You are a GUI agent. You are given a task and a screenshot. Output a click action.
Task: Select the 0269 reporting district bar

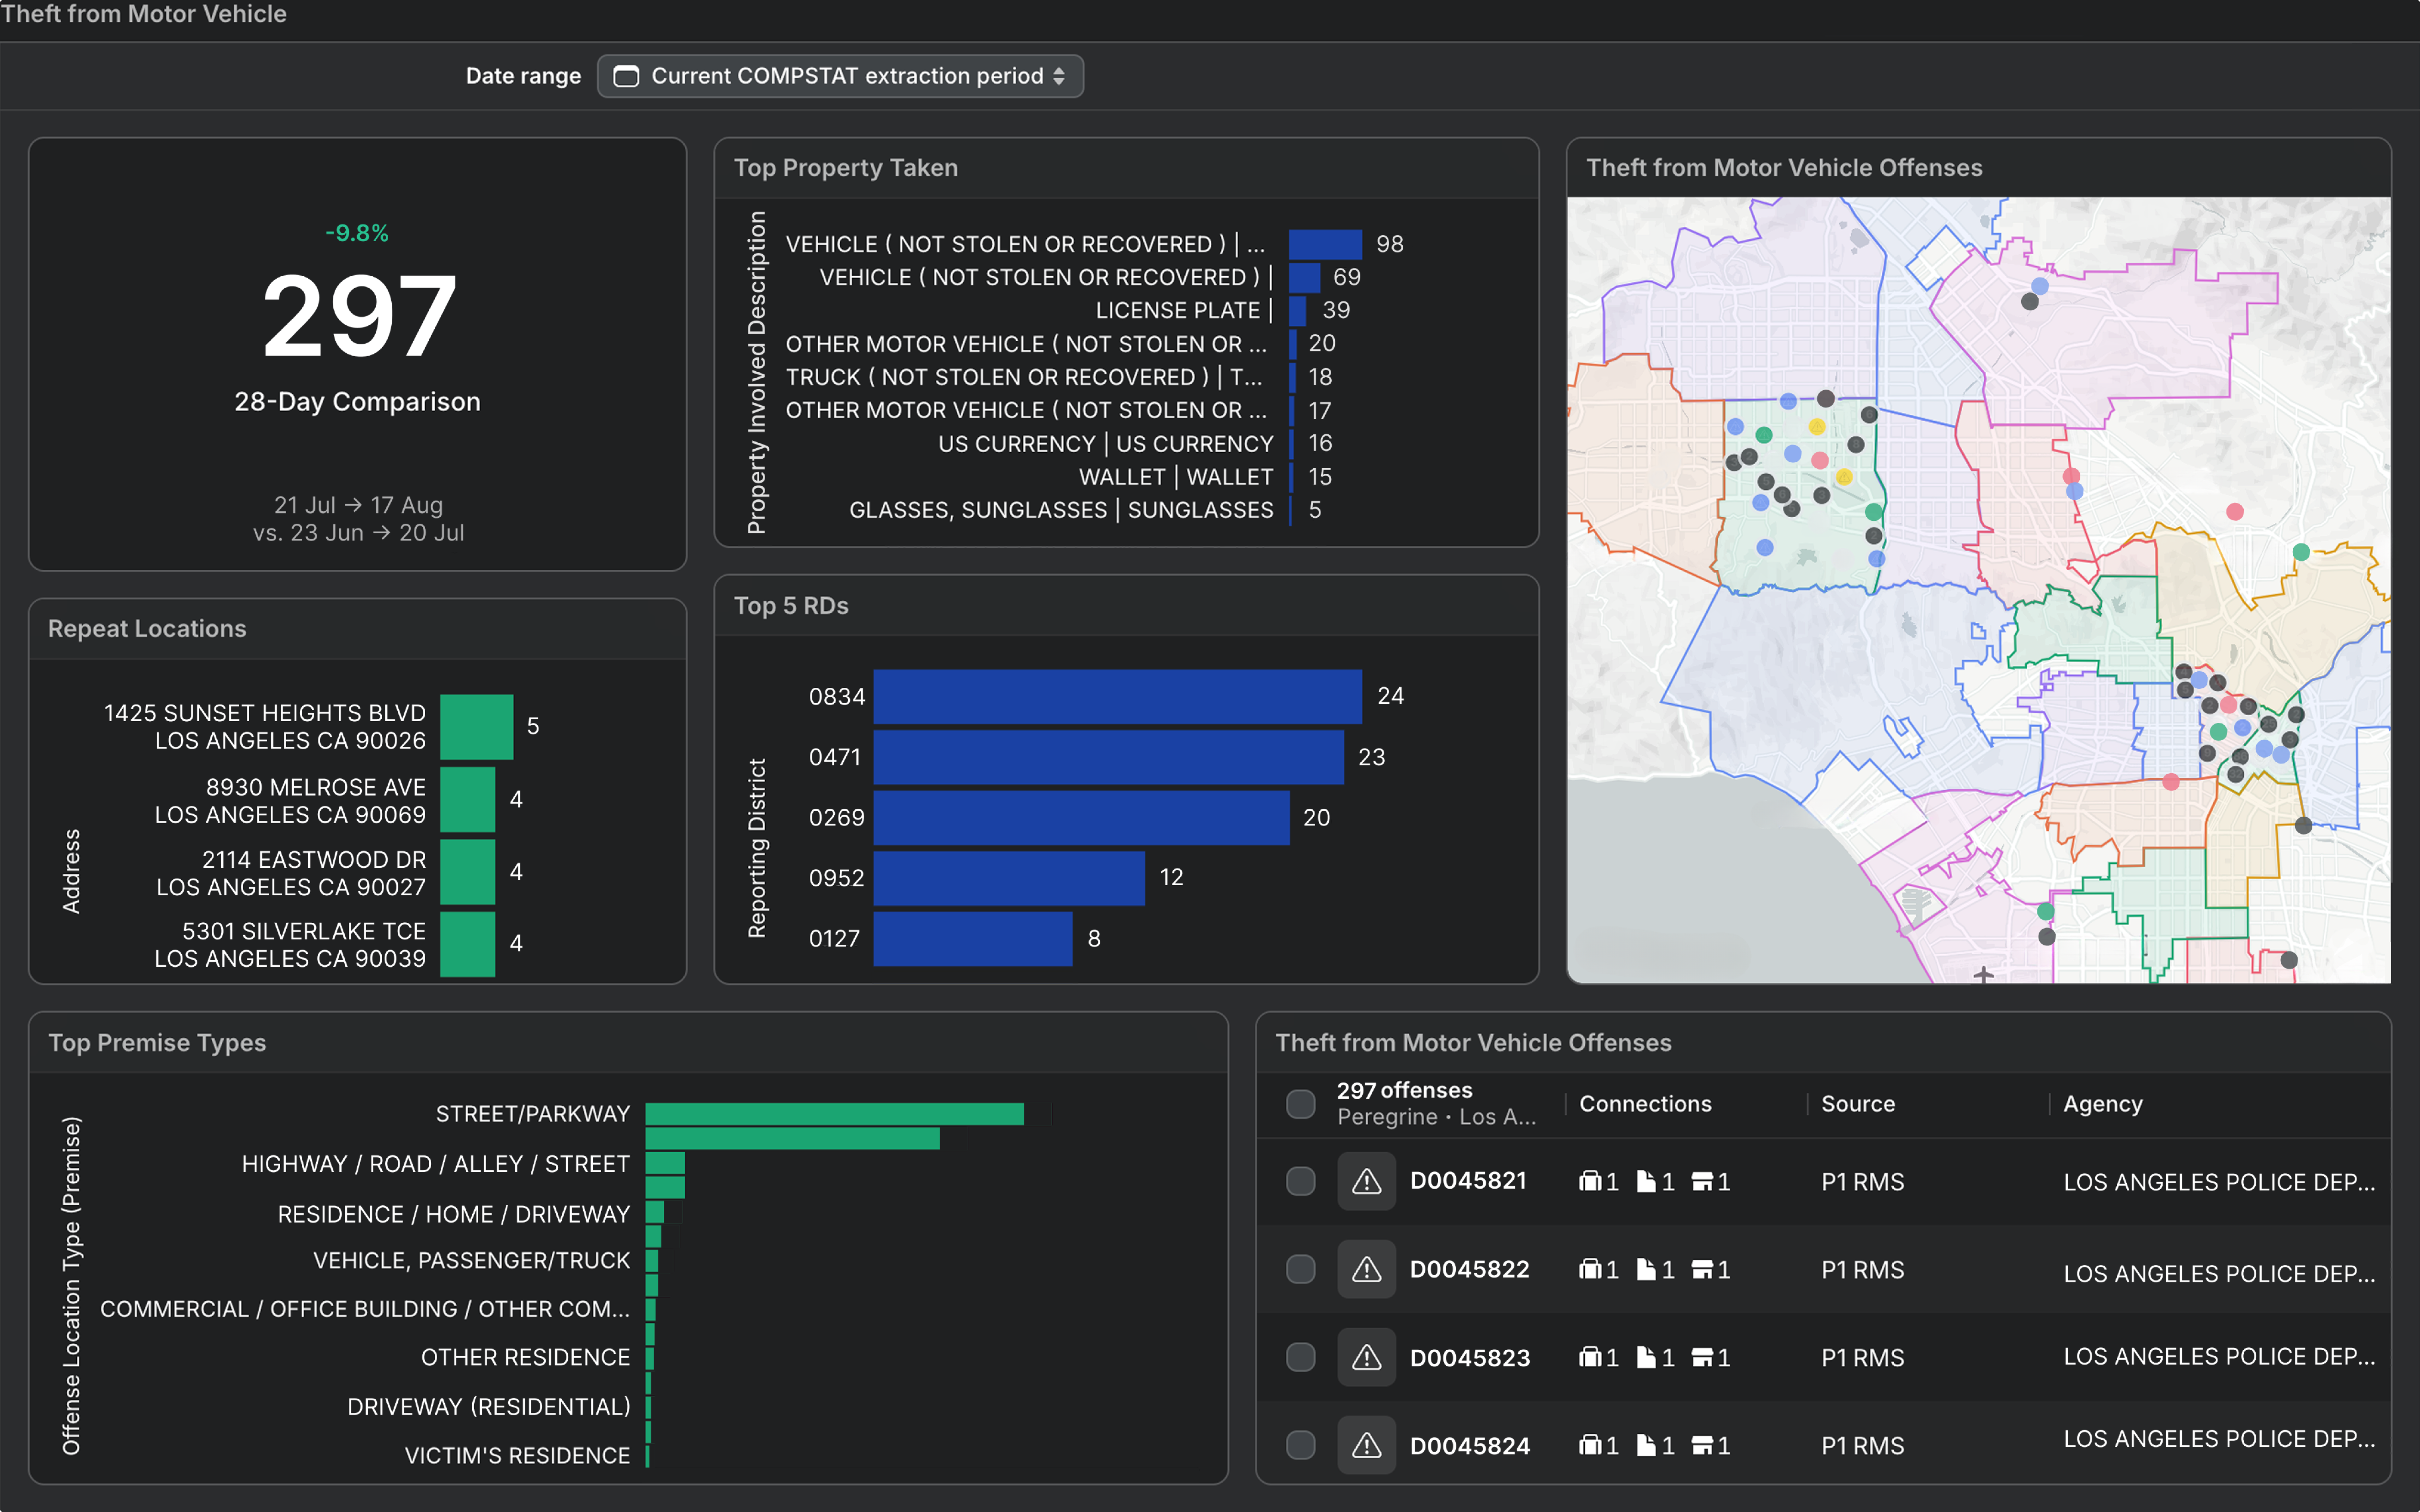tap(1081, 818)
